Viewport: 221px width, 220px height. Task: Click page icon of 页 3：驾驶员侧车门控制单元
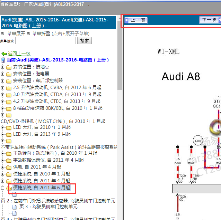pos(15,207)
